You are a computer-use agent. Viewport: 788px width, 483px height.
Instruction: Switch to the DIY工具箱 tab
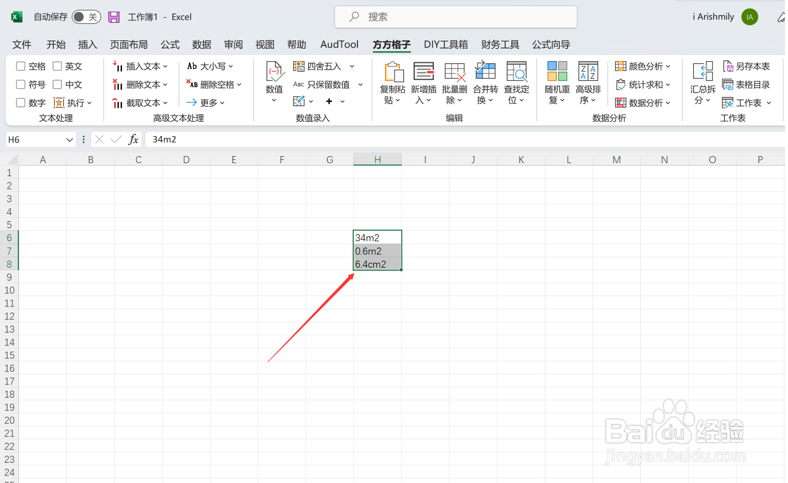point(446,45)
